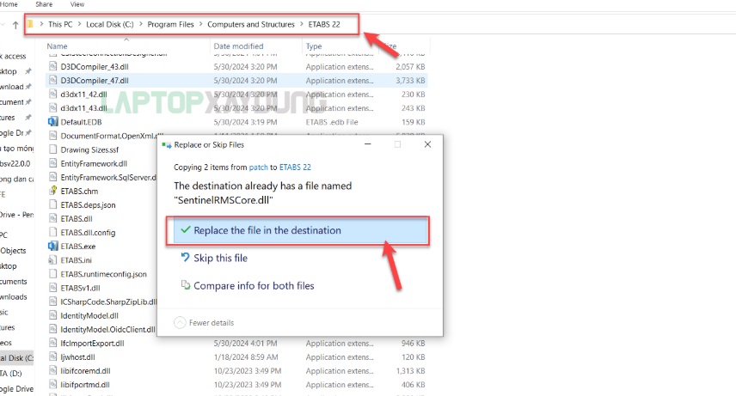Select libifcoremd.dll file icon

53,371
